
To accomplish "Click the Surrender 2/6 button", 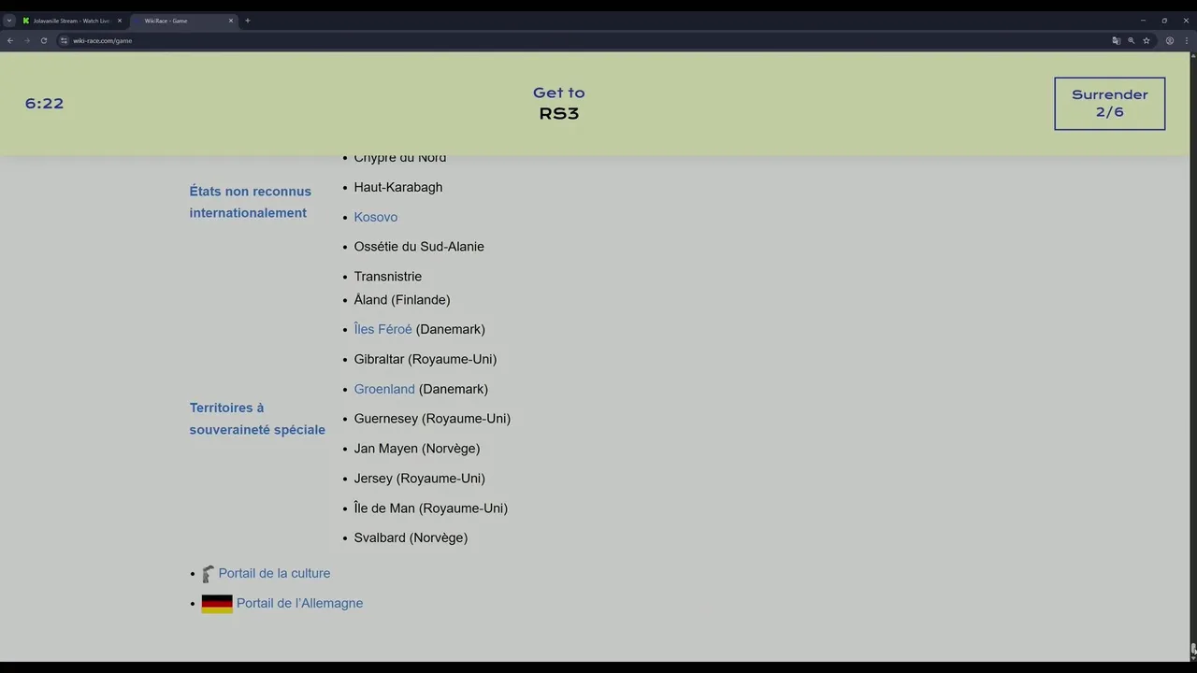I will coord(1109,104).
